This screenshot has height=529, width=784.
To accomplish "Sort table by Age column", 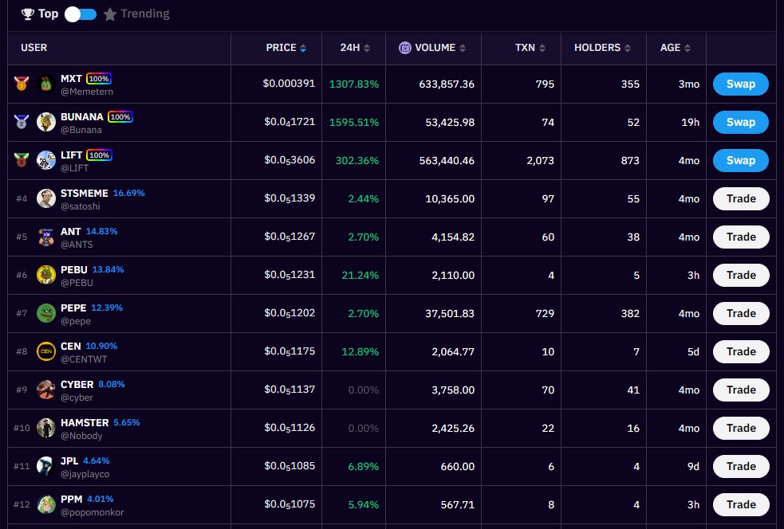I will point(676,48).
